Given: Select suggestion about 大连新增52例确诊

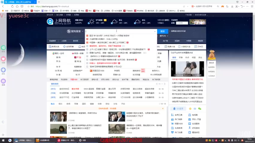Looking at the screenshot, I should pos(103,39).
